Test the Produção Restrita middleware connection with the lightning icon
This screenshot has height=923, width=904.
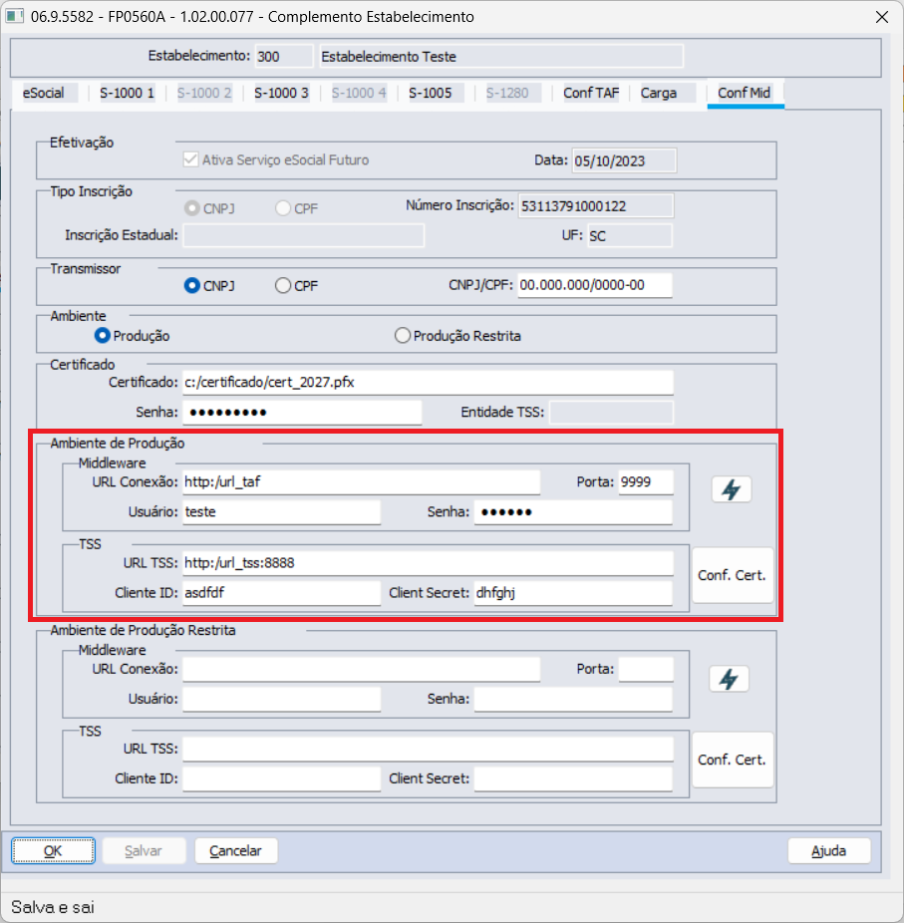point(729,679)
